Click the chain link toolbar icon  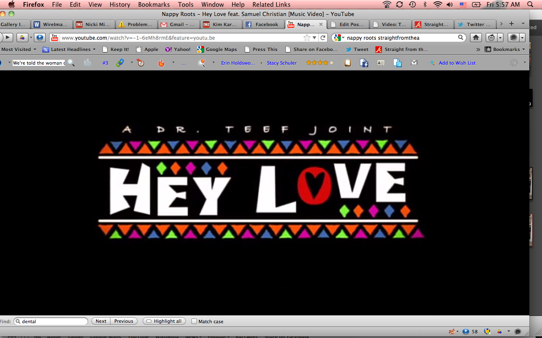pyautogui.click(x=120, y=63)
